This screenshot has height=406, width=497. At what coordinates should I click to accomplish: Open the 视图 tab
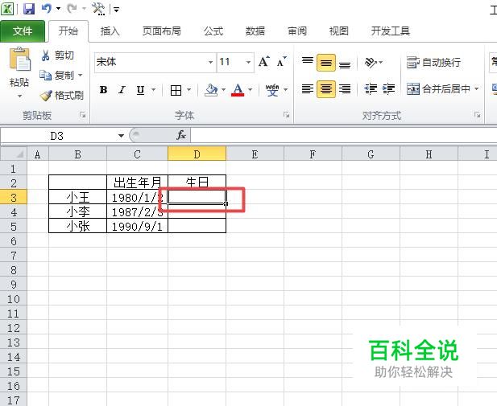pos(339,31)
